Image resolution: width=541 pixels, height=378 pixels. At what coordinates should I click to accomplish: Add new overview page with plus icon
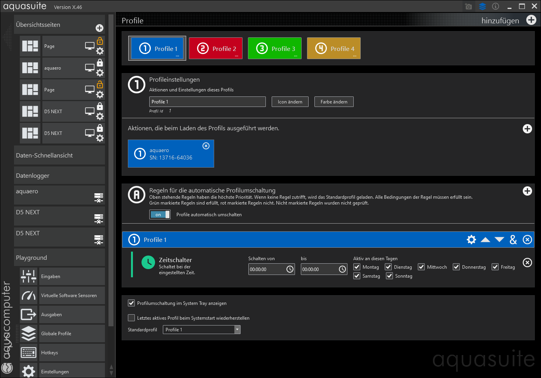99,28
